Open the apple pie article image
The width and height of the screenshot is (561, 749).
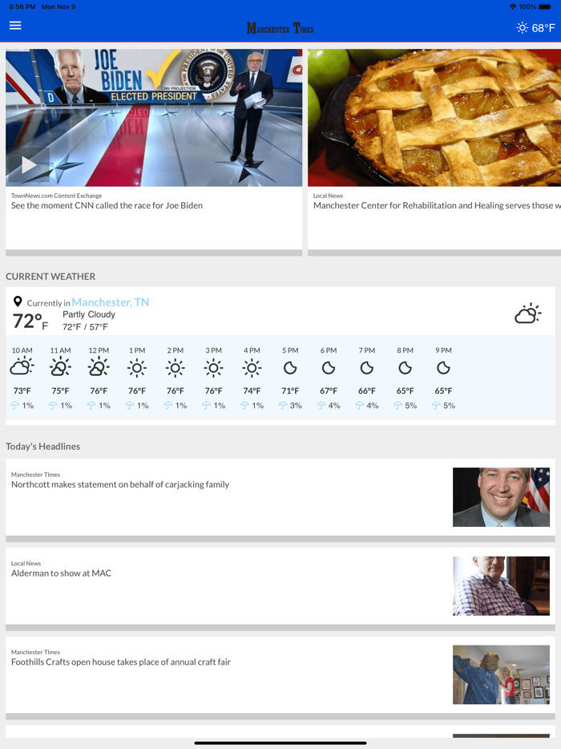tap(434, 118)
